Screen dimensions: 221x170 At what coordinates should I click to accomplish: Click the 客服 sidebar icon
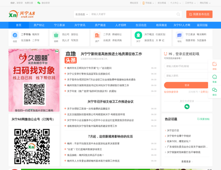coord(215,79)
